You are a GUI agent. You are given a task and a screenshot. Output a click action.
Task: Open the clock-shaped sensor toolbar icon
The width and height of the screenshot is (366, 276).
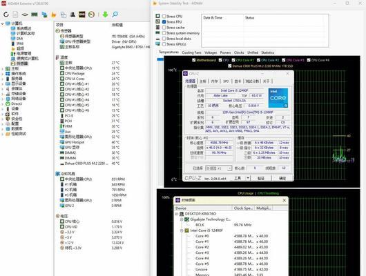coord(91,14)
